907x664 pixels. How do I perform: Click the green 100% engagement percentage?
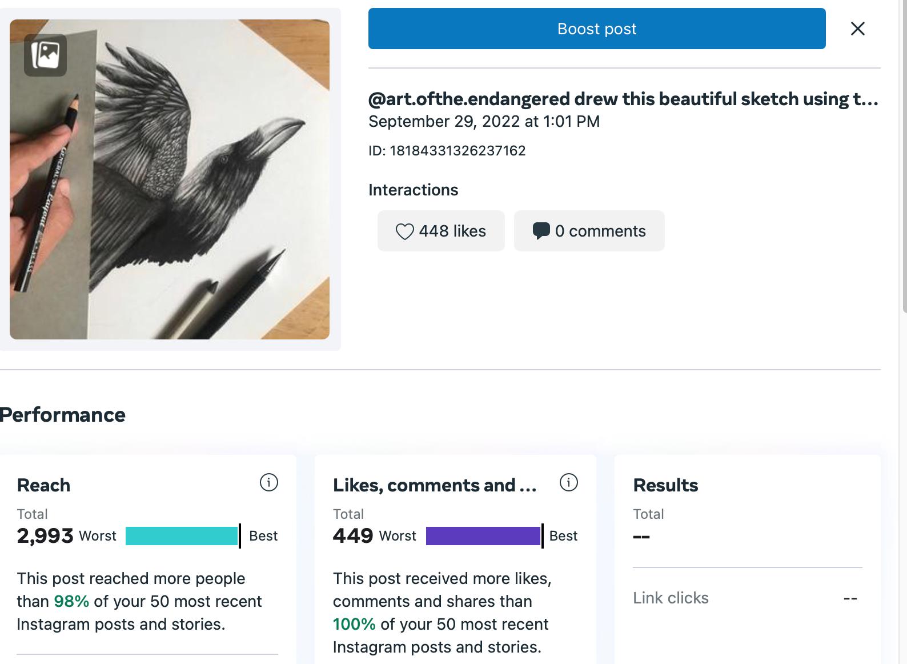tap(354, 624)
